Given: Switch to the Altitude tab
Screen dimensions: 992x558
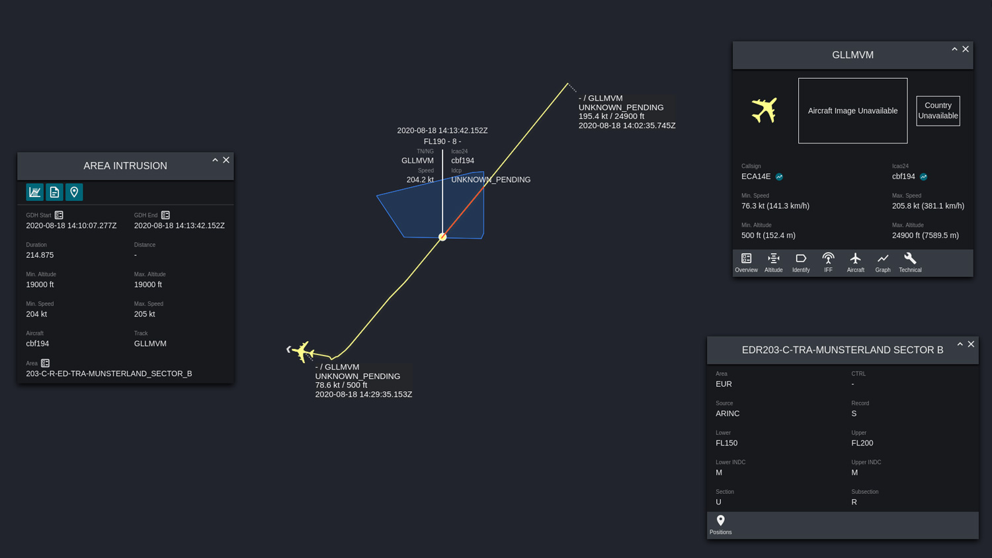Looking at the screenshot, I should [773, 262].
